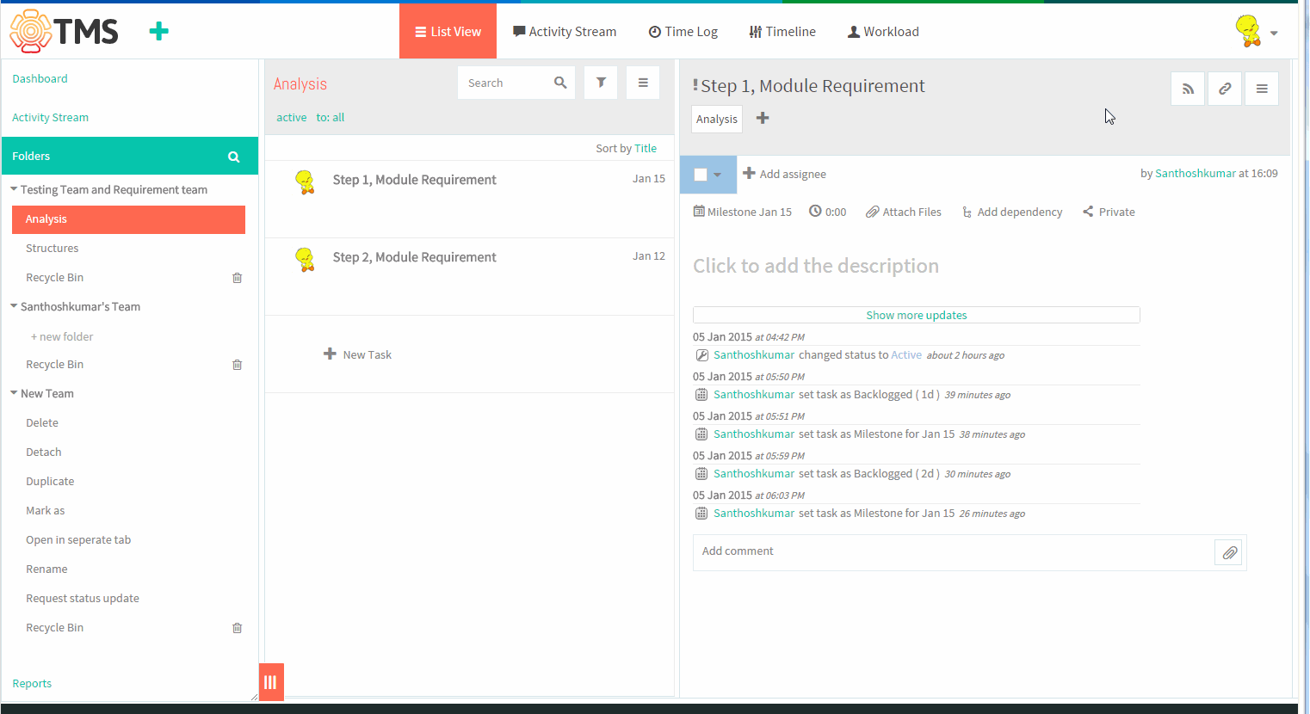Screen dimensions: 1310x714
Task: Collapse Santhoshkumar's Team folder group
Action: point(14,306)
